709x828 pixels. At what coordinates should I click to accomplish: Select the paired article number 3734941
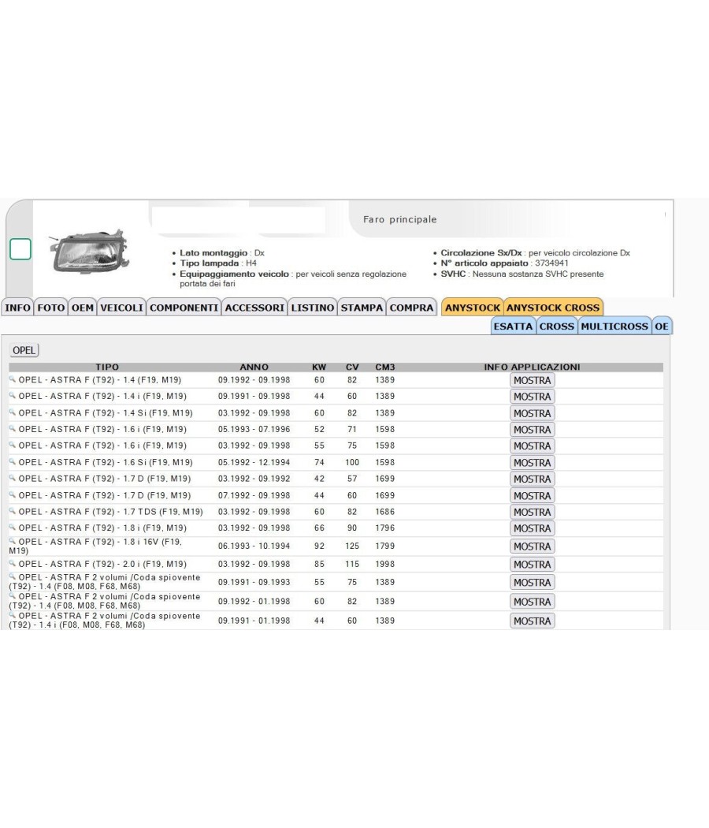click(551, 263)
